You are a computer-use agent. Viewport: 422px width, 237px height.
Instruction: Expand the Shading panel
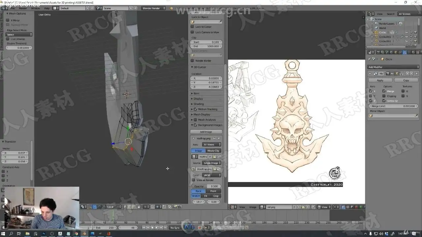click(198, 104)
